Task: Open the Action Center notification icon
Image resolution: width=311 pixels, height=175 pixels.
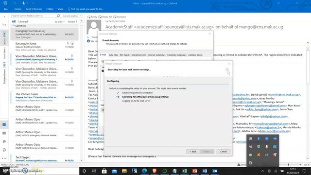Action: point(305,171)
